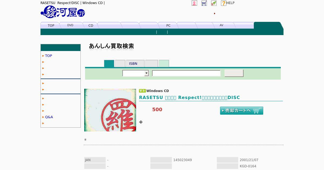324x170 pixels.
Task: Select the model number KGD-0164
Action: (248, 166)
